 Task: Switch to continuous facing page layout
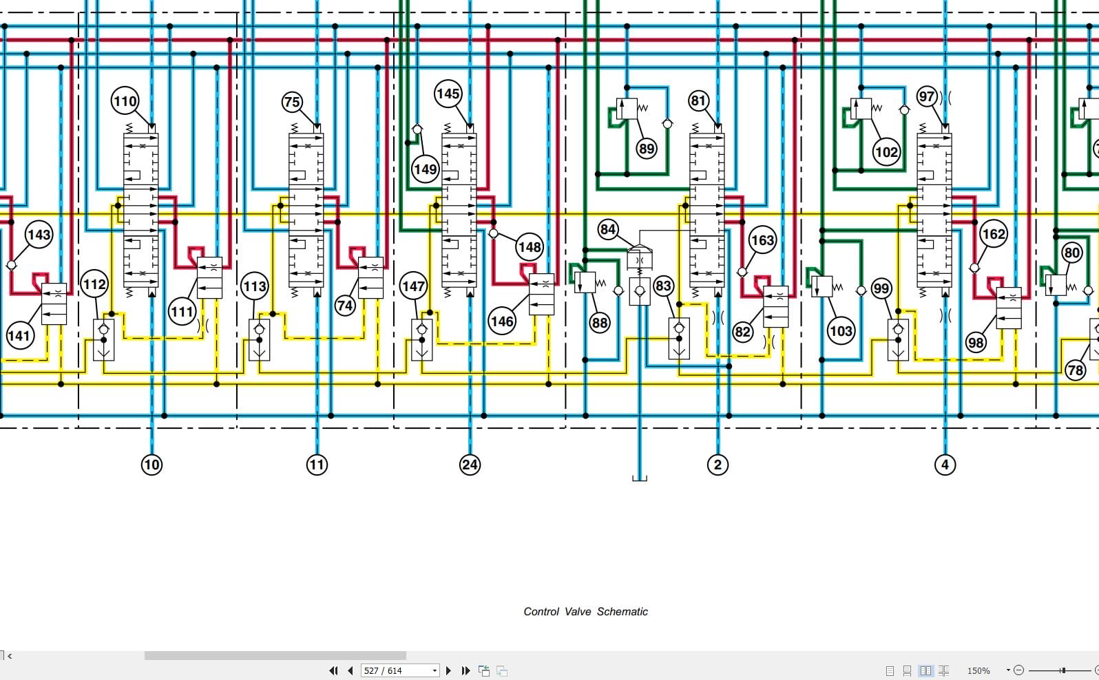point(943,670)
